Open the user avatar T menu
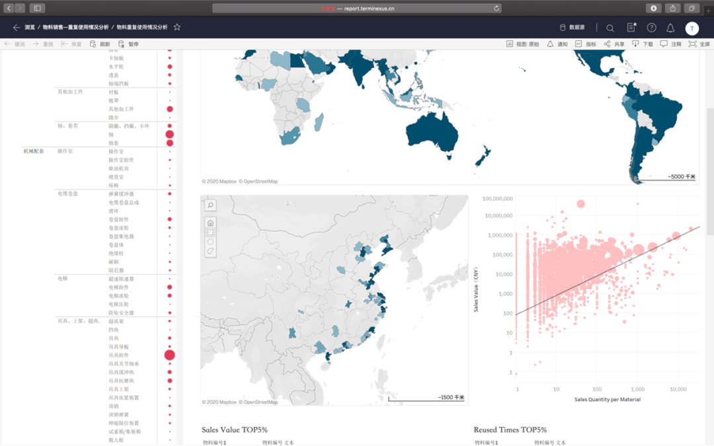Screen dimensions: 714x446 [x=692, y=28]
